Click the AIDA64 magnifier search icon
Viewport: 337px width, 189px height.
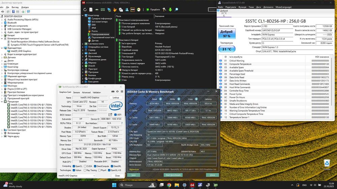coord(176,9)
